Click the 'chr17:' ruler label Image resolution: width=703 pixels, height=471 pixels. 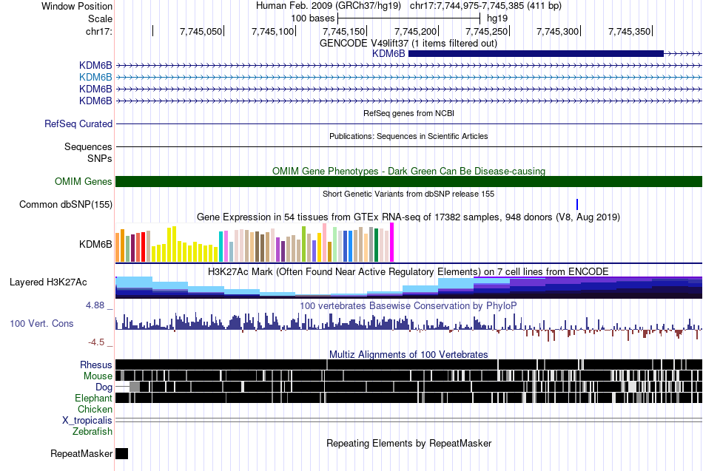pos(99,31)
